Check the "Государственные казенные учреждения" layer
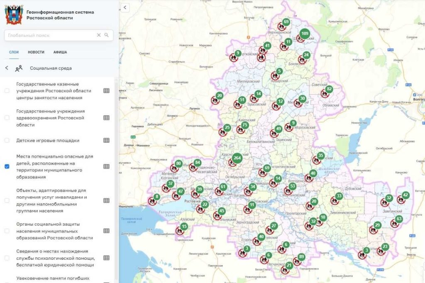 pyautogui.click(x=6, y=91)
